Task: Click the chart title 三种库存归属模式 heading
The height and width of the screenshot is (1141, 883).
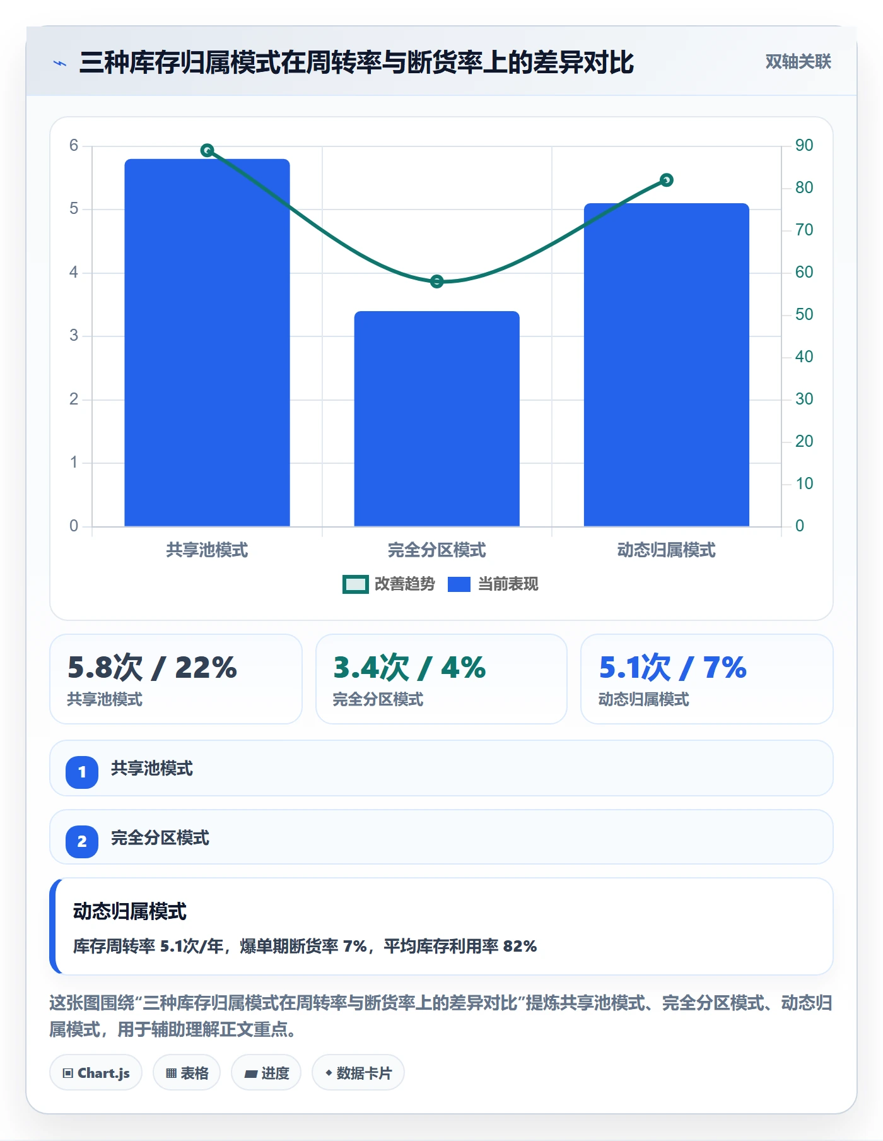Action: [x=356, y=62]
